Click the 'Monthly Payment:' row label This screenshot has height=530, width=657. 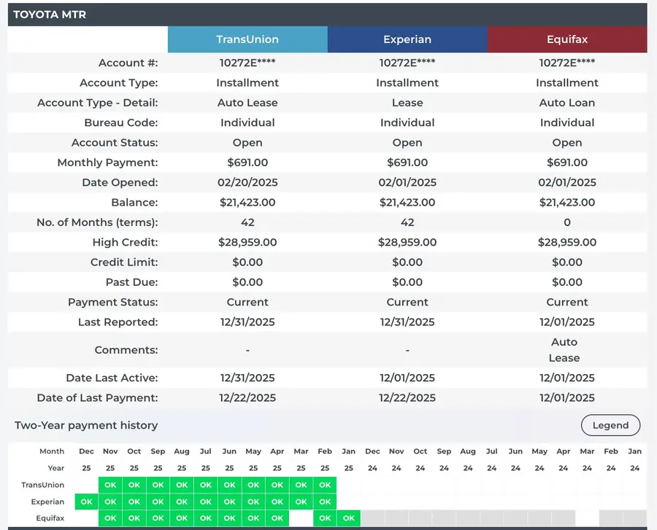click(108, 163)
